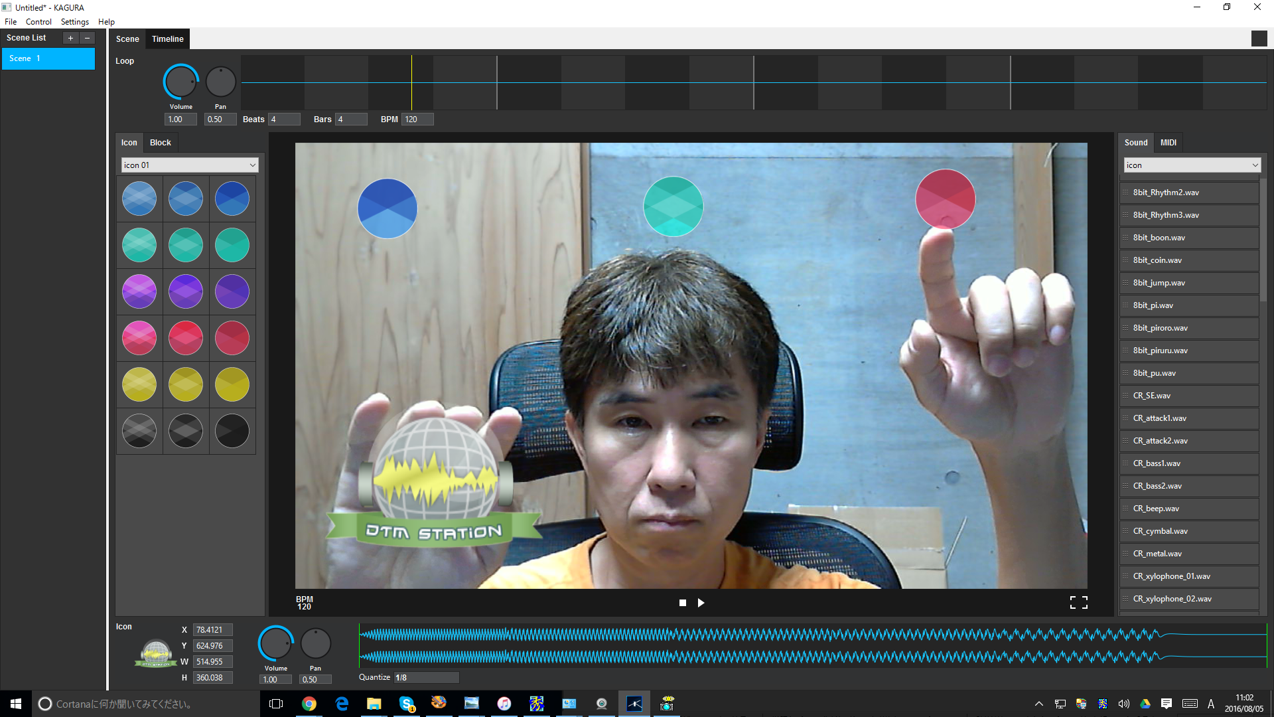
Task: Click the Beats value field
Action: pos(285,119)
